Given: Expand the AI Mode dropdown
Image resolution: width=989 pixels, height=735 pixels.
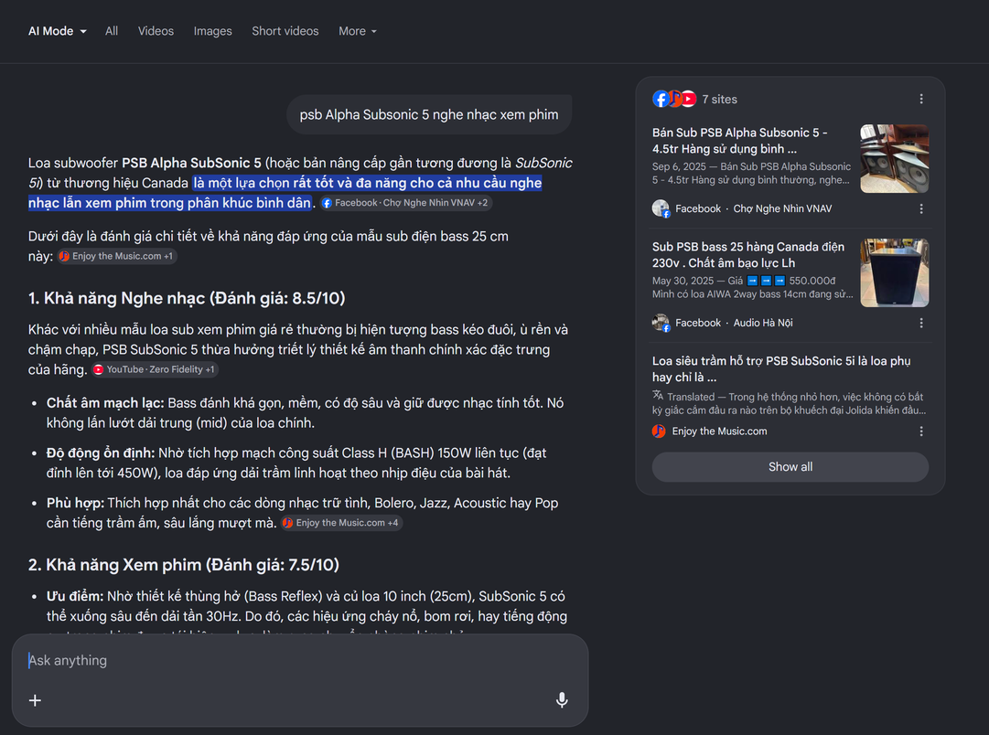Looking at the screenshot, I should point(58,31).
